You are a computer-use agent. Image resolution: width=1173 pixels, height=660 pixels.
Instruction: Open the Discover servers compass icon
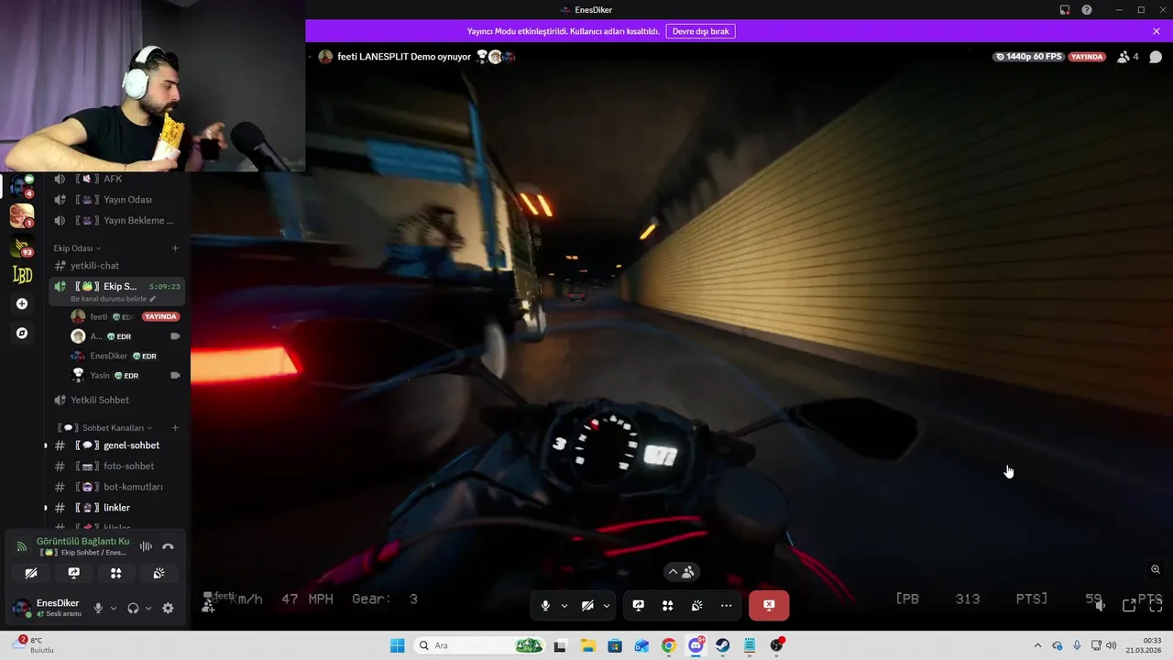click(x=22, y=333)
